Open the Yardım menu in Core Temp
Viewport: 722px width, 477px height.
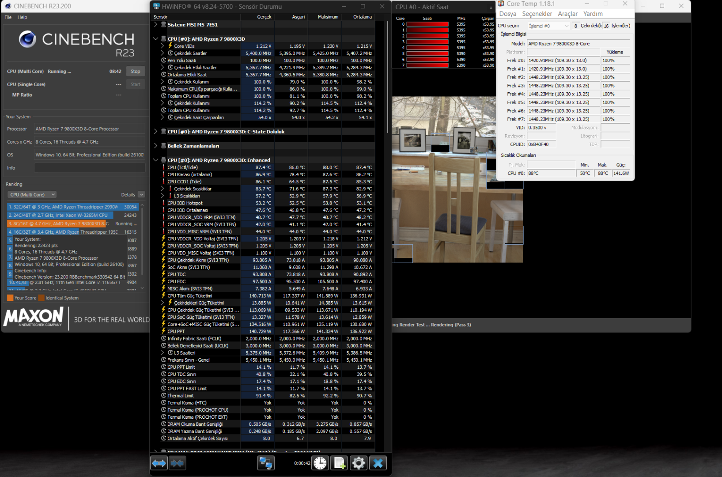[593, 14]
